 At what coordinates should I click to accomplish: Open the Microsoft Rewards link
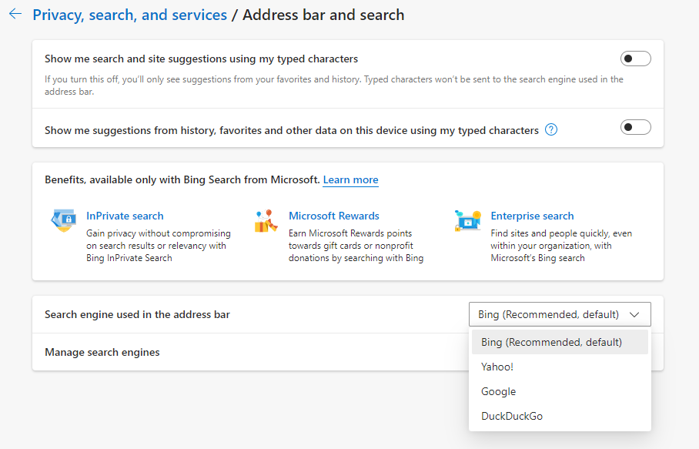pyautogui.click(x=334, y=216)
